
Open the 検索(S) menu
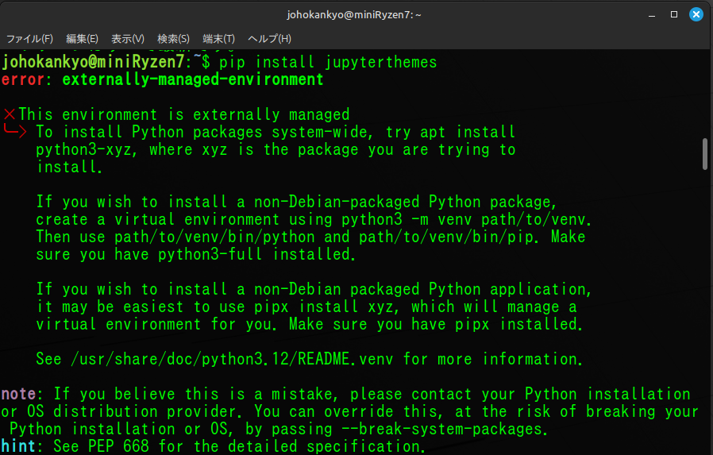click(173, 38)
